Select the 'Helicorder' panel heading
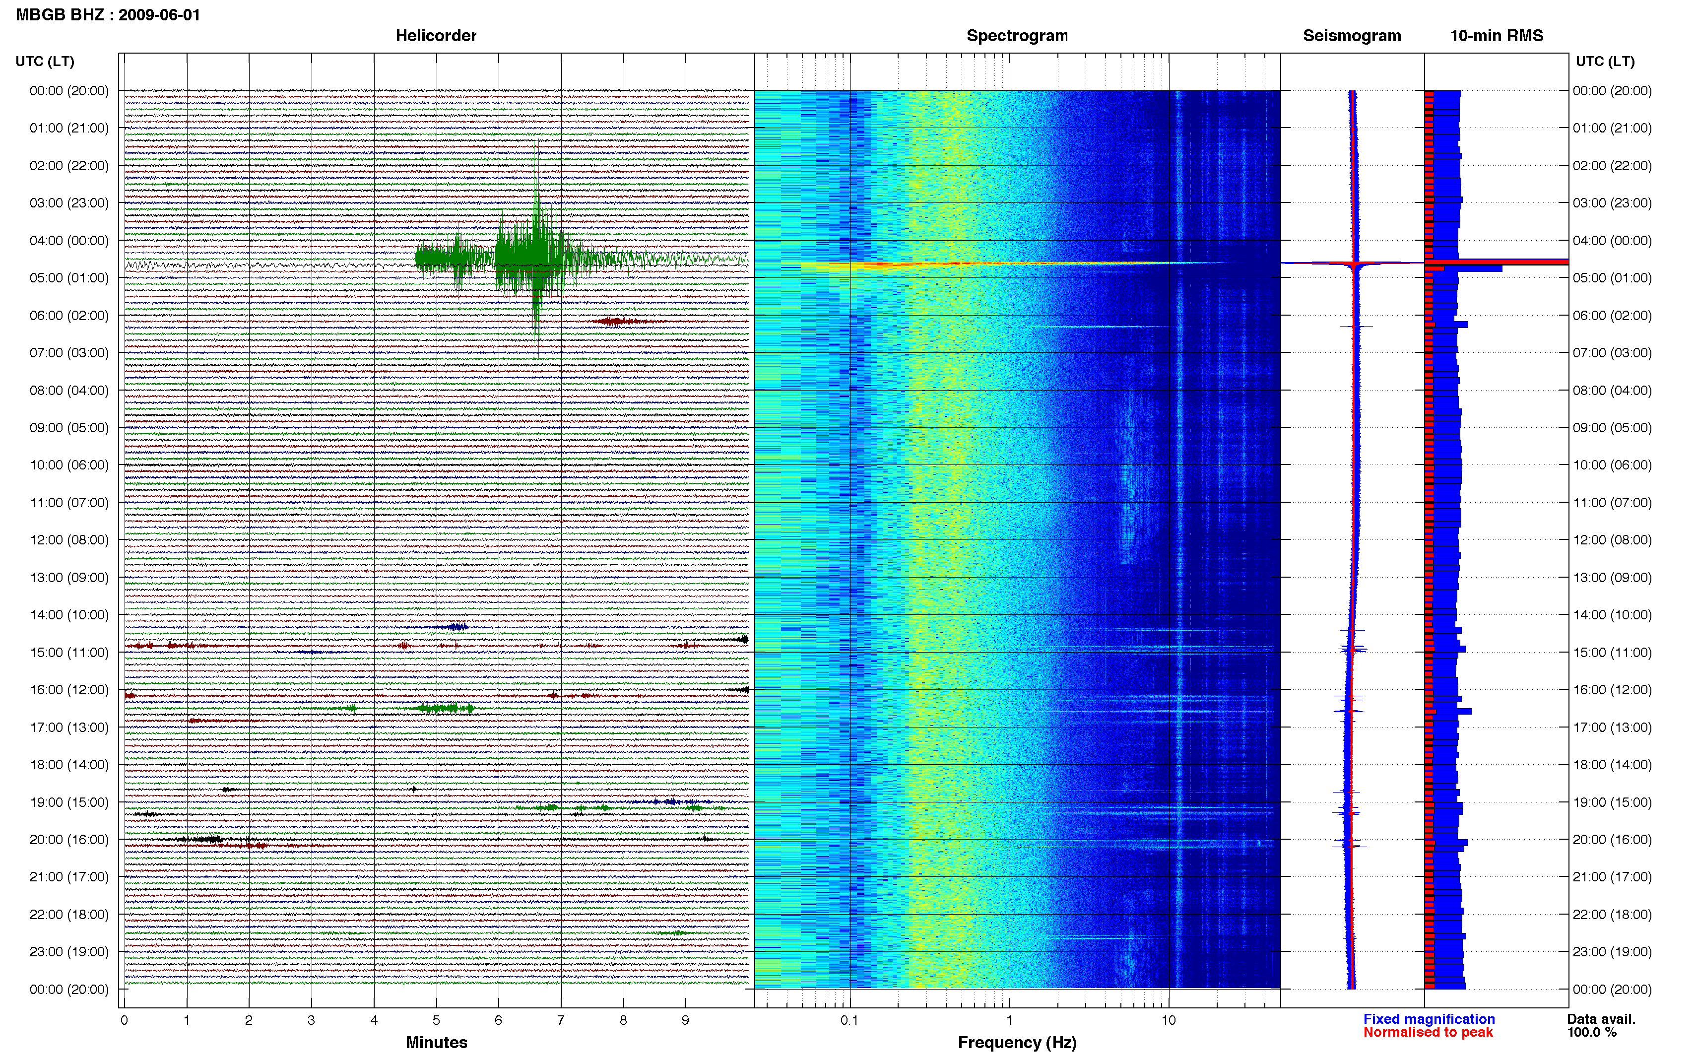This screenshot has width=1696, height=1061. click(436, 36)
